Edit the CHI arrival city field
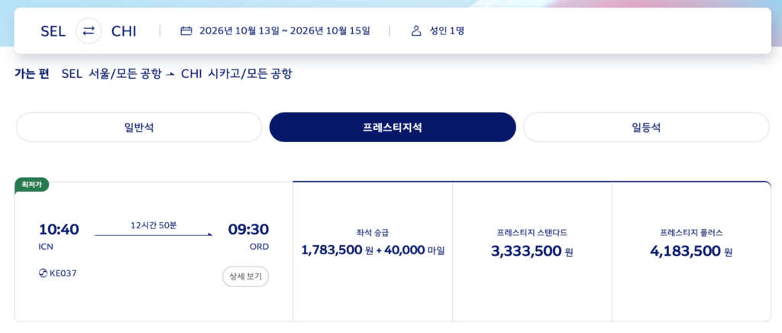 click(124, 31)
